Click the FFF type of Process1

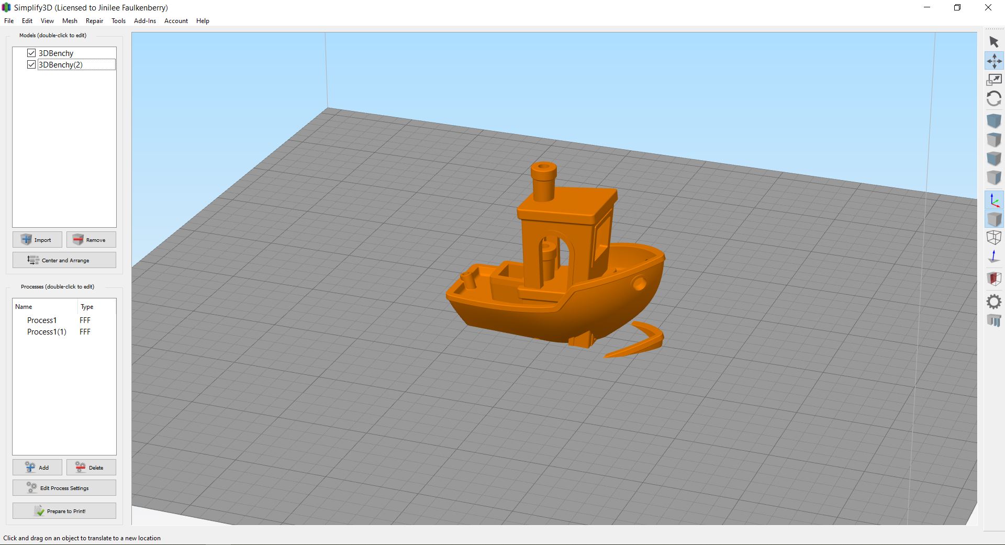(x=85, y=320)
